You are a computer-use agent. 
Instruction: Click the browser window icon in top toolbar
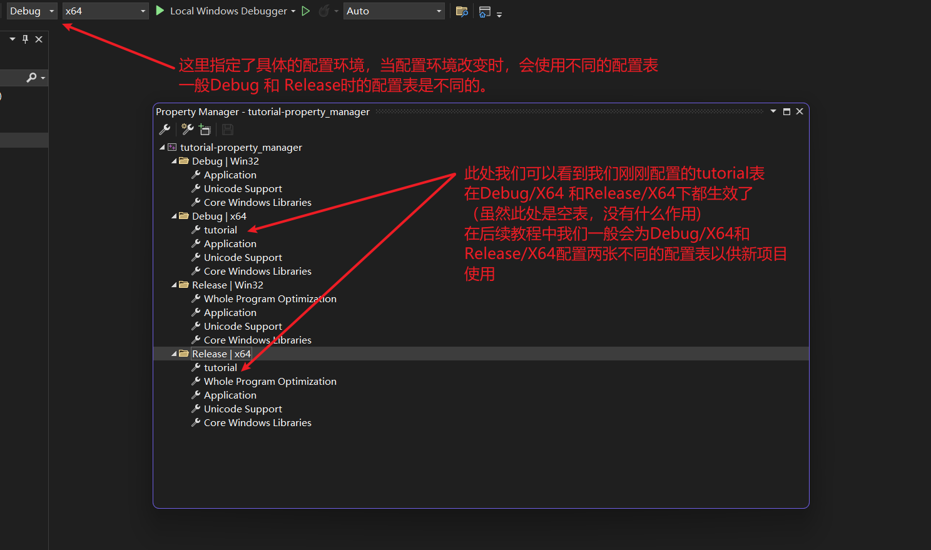(x=485, y=11)
